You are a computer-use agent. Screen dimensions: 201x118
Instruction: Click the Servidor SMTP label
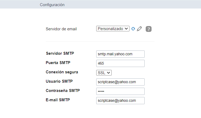pos(60,53)
